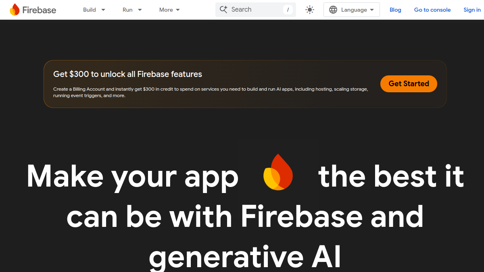The image size is (484, 272).
Task: Click the orange Get Started button
Action: [x=409, y=84]
